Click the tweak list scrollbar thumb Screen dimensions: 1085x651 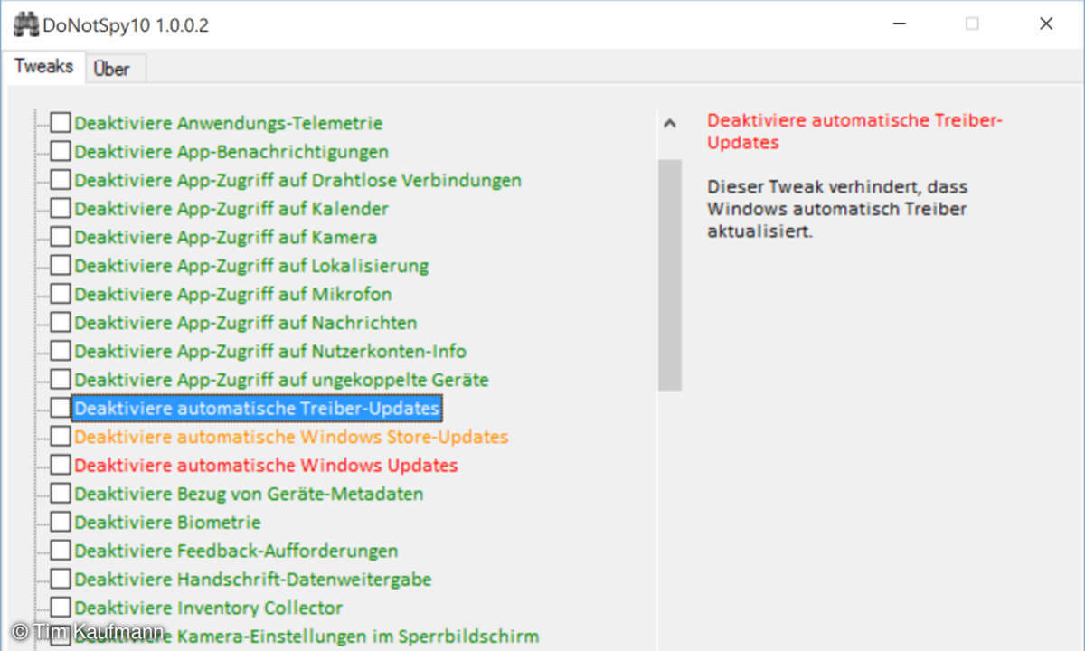(x=669, y=275)
